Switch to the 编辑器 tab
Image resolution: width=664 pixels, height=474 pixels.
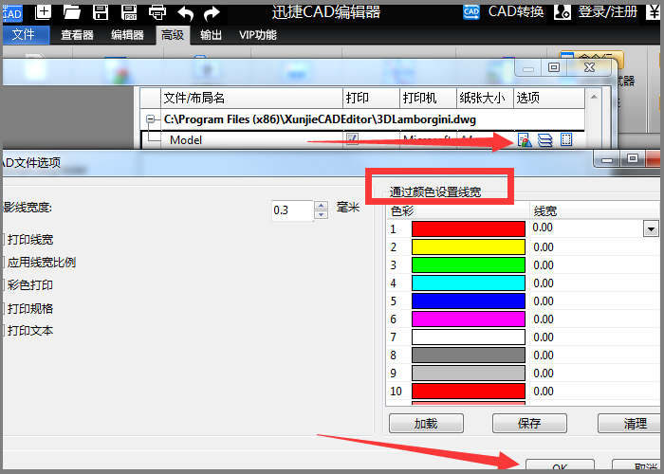[127, 35]
